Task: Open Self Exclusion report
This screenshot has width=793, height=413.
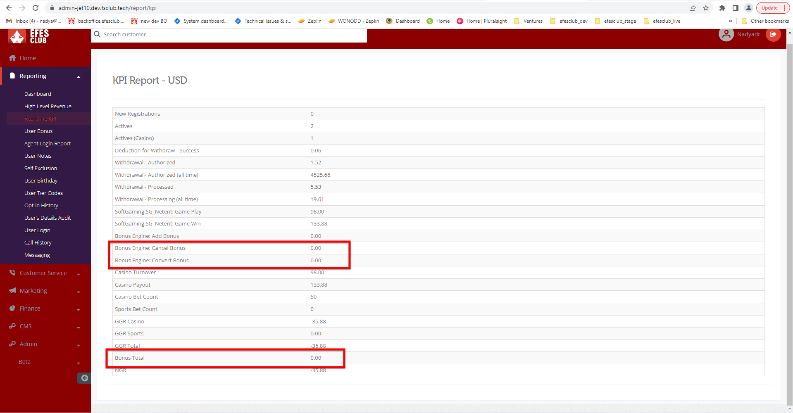Action: coord(40,168)
